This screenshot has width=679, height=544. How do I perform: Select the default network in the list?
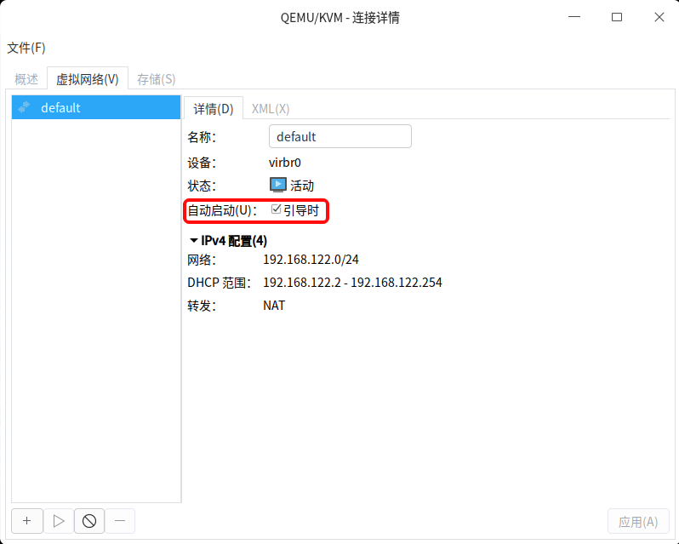point(96,107)
